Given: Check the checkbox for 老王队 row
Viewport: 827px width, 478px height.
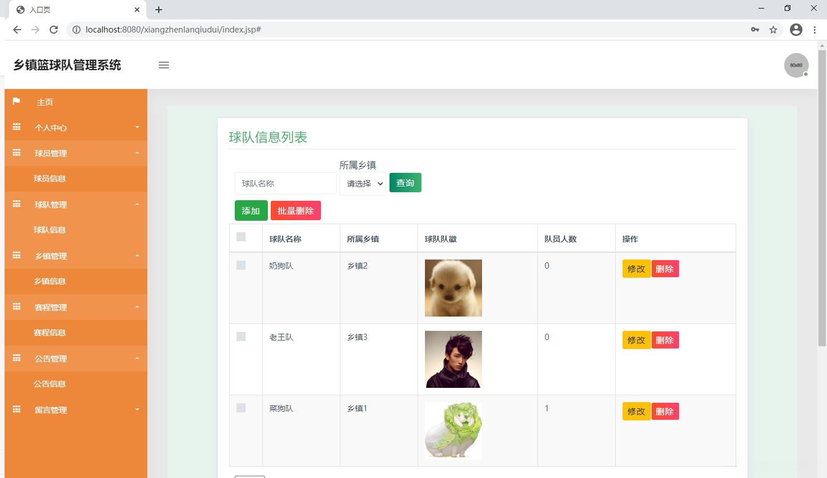Looking at the screenshot, I should coord(241,337).
